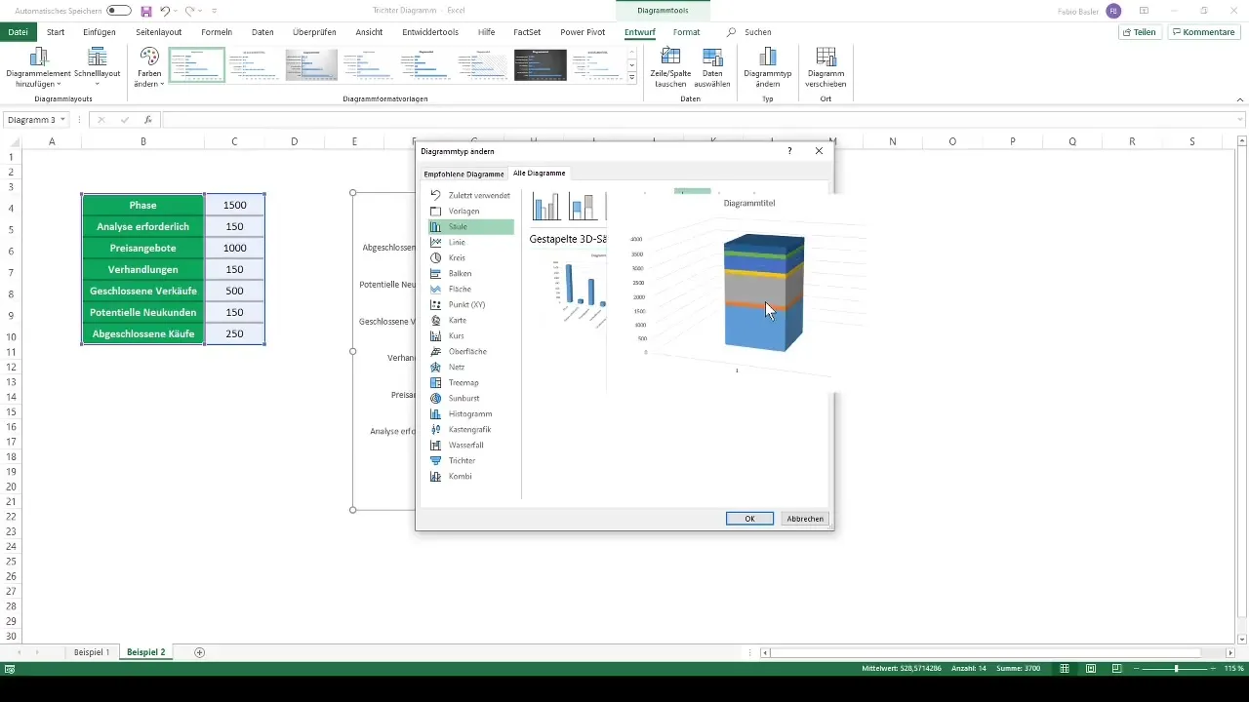
Task: Click the Redo arrow icon
Action: click(189, 11)
